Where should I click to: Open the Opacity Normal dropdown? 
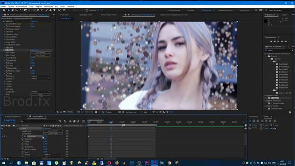point(40,92)
